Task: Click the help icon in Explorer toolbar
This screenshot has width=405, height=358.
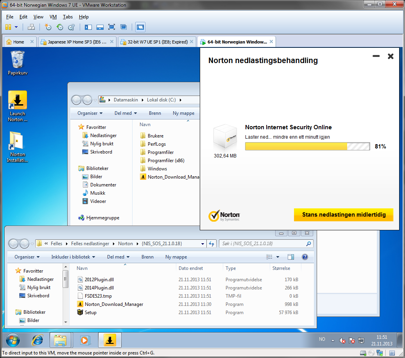Action: pos(305,257)
